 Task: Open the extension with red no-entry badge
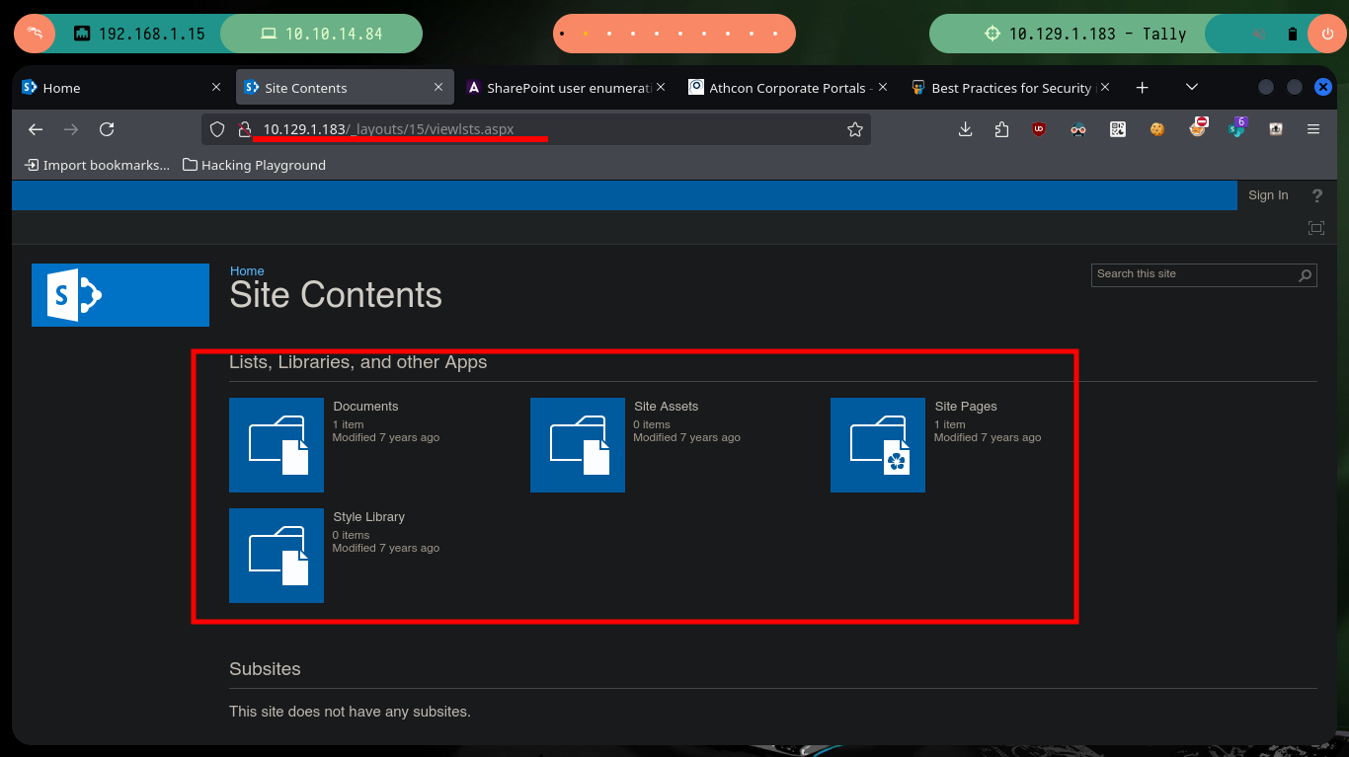coord(1198,127)
